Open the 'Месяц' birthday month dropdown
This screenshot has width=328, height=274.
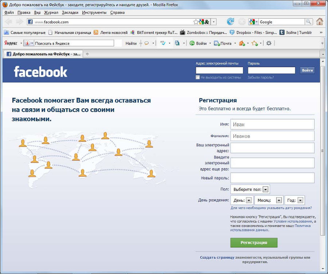279,200
